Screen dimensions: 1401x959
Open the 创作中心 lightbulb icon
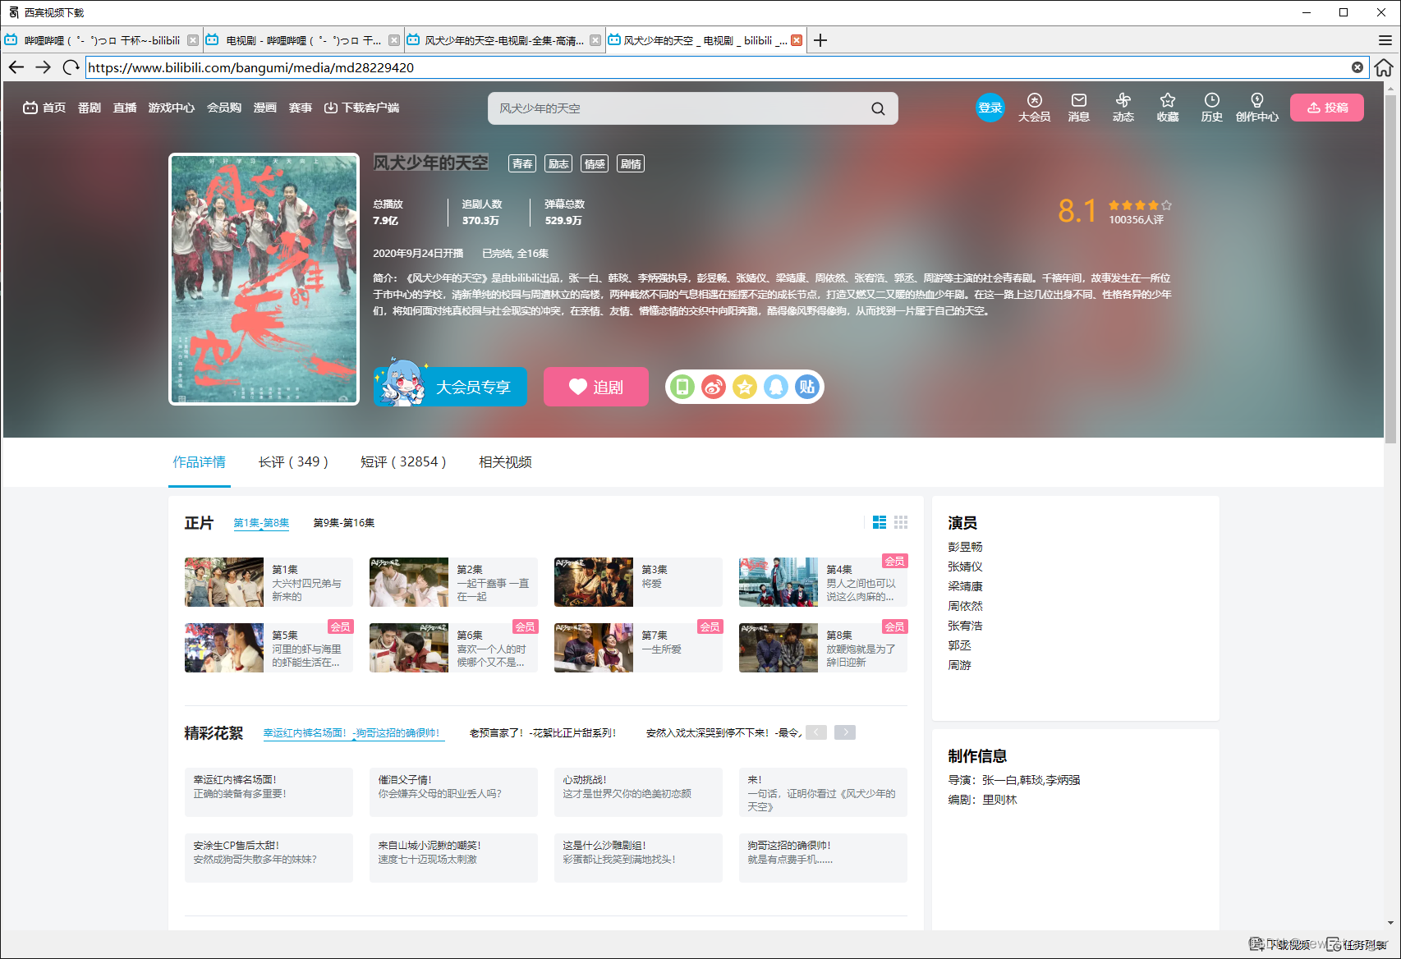[x=1257, y=108]
